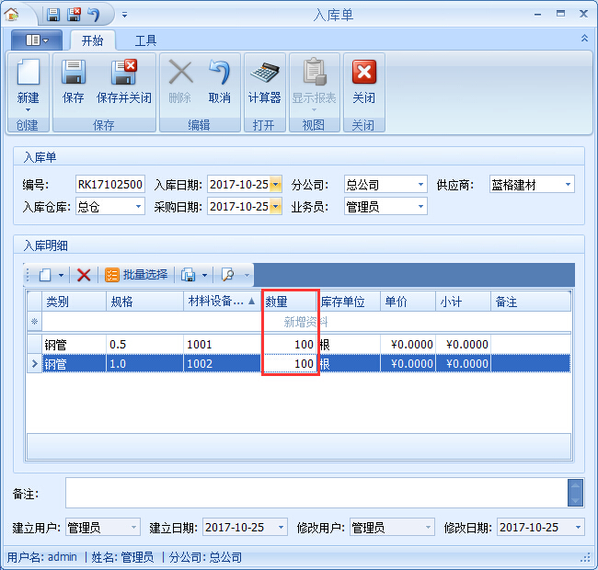
Task: Open the 入库仓库 dropdown
Action: point(138,207)
